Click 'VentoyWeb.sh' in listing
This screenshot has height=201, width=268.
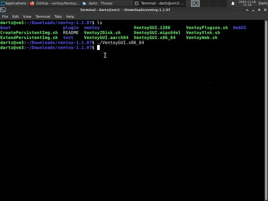(202, 38)
